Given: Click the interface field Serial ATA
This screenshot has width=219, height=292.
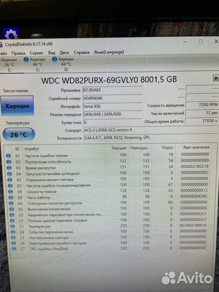Looking at the screenshot, I should pos(113,107).
